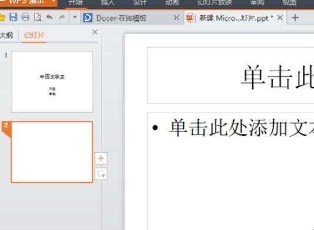Save the presentation with the floppy icon
The image size is (314, 230).
coord(13,17)
